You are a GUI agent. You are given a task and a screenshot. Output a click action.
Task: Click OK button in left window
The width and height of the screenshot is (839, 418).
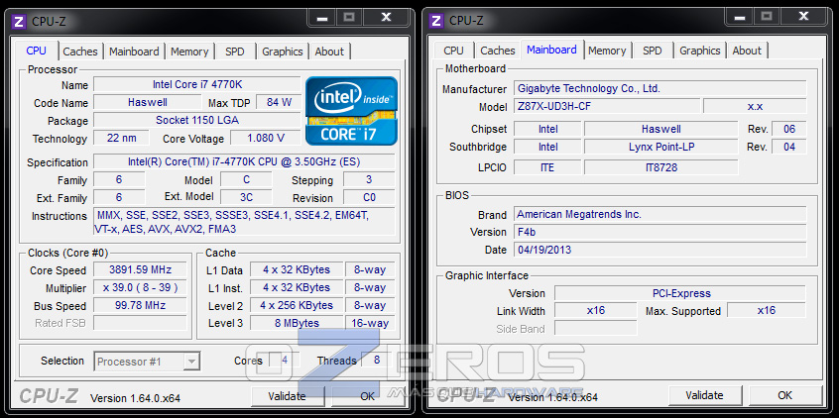367,396
